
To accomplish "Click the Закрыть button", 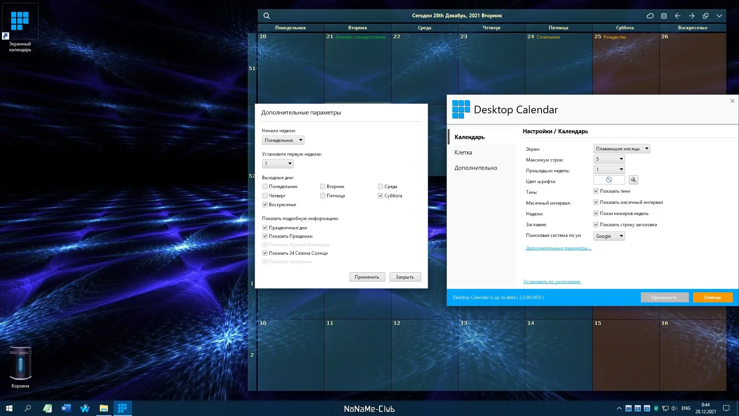I will [x=405, y=277].
